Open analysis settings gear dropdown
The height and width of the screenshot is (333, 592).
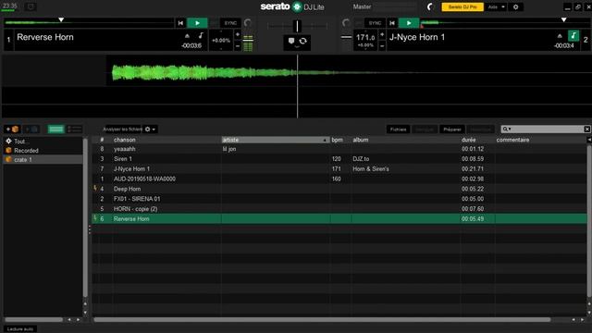[150, 129]
